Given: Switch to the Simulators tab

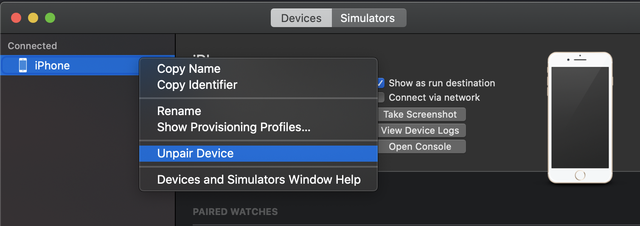Looking at the screenshot, I should click(368, 18).
